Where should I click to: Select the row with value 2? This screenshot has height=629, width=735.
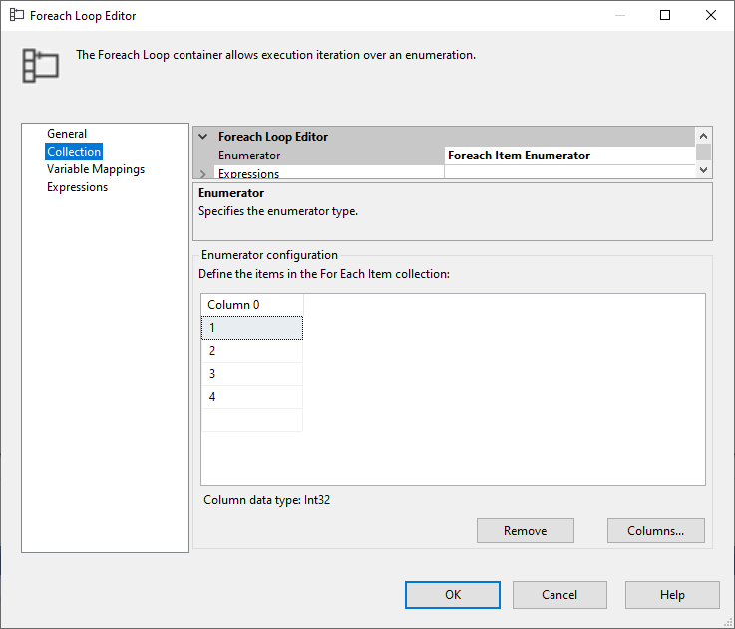point(251,351)
